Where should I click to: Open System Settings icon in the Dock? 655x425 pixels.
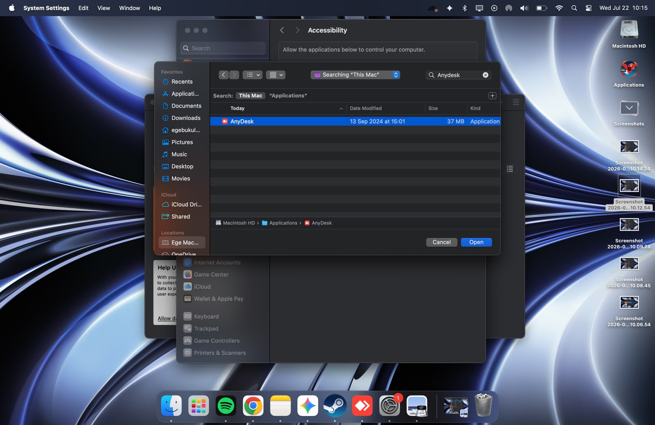pos(389,406)
